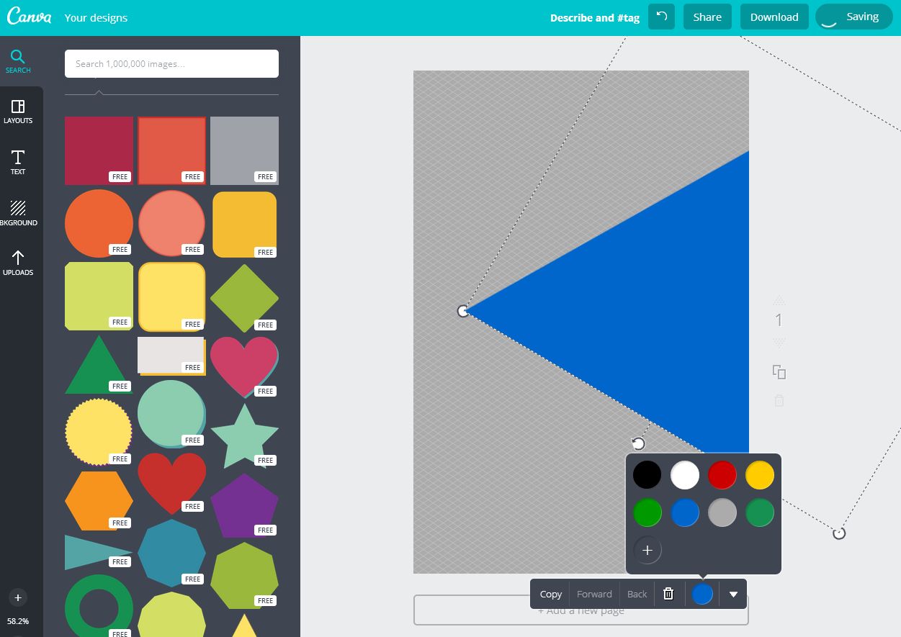Open the Search panel in sidebar

click(x=18, y=61)
